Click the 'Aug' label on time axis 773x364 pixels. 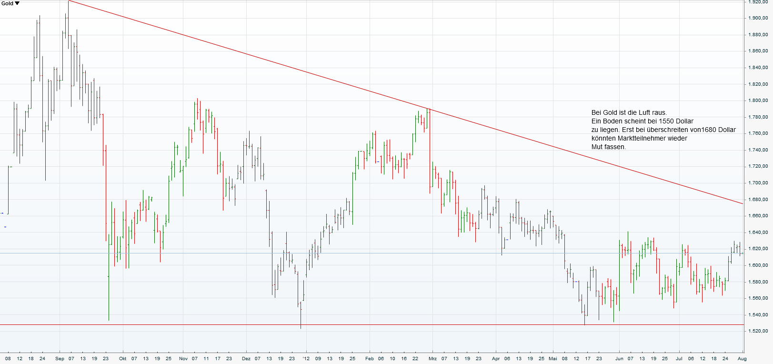pos(742,358)
